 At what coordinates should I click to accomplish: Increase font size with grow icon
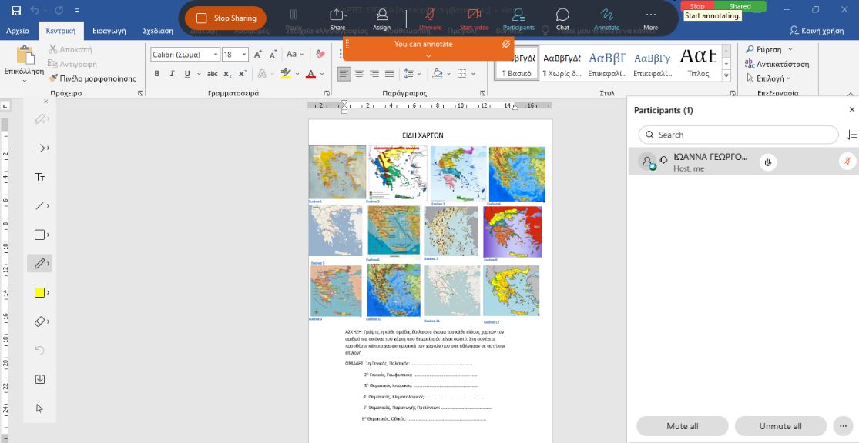(258, 54)
